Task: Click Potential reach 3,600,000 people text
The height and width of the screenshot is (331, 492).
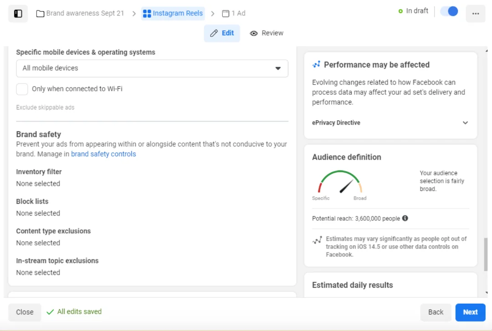Action: pyautogui.click(x=356, y=218)
